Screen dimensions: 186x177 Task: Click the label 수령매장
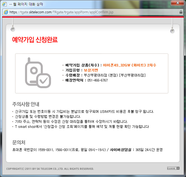point(73,75)
